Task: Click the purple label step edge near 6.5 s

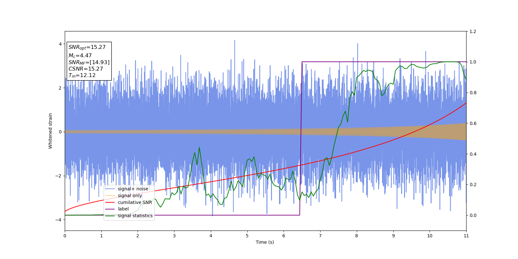Action: pyautogui.click(x=301, y=139)
